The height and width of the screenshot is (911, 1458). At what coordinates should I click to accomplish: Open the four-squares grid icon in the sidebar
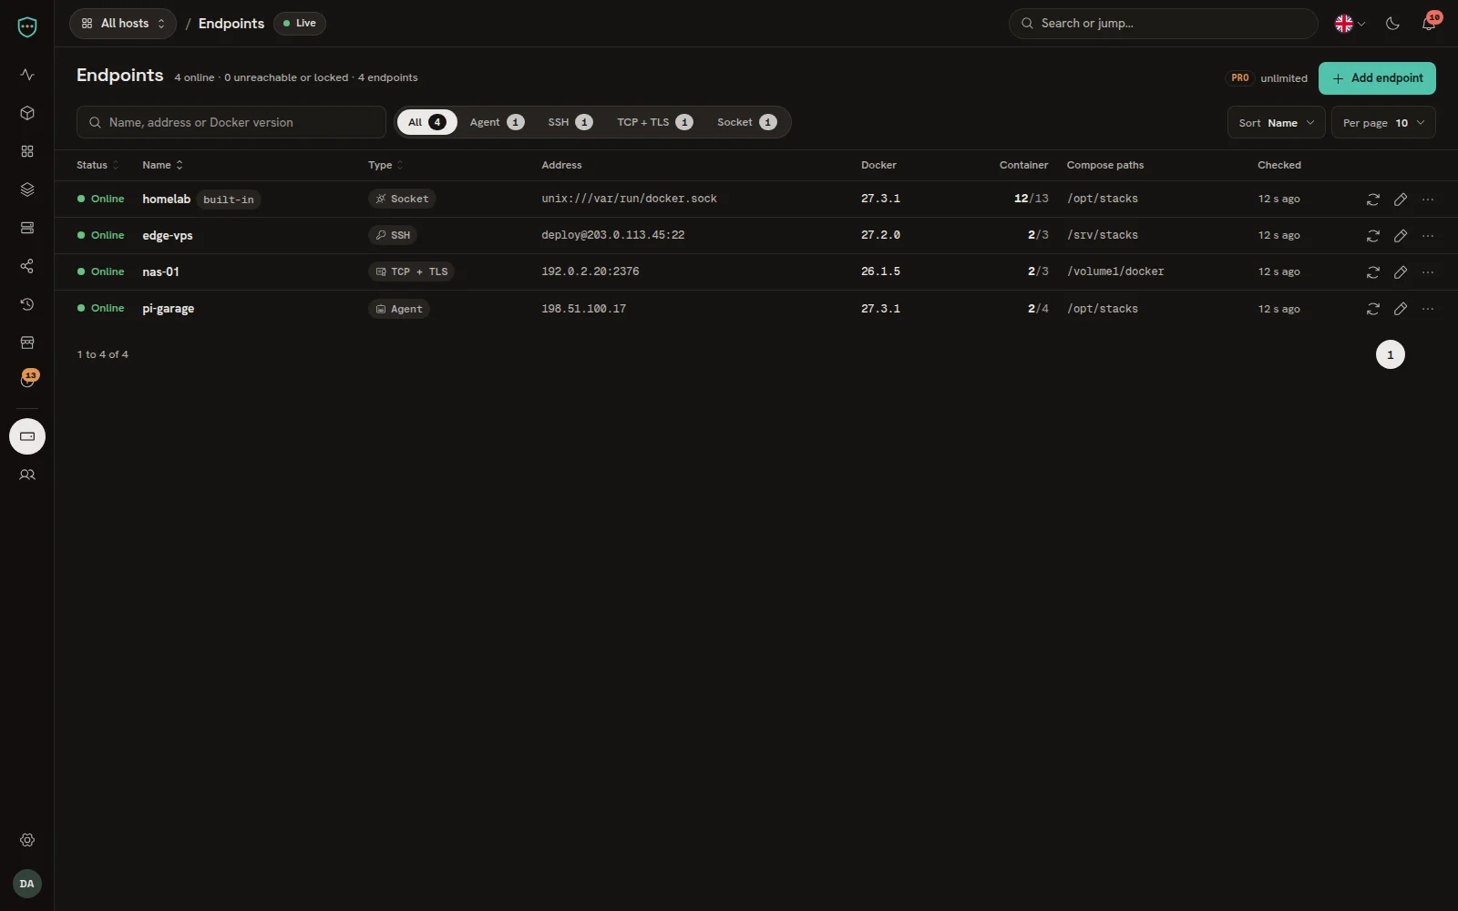pos(27,151)
